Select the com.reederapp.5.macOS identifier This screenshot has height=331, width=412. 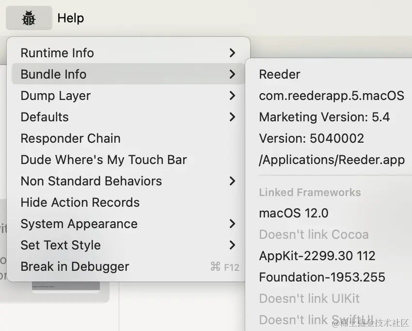coord(332,96)
